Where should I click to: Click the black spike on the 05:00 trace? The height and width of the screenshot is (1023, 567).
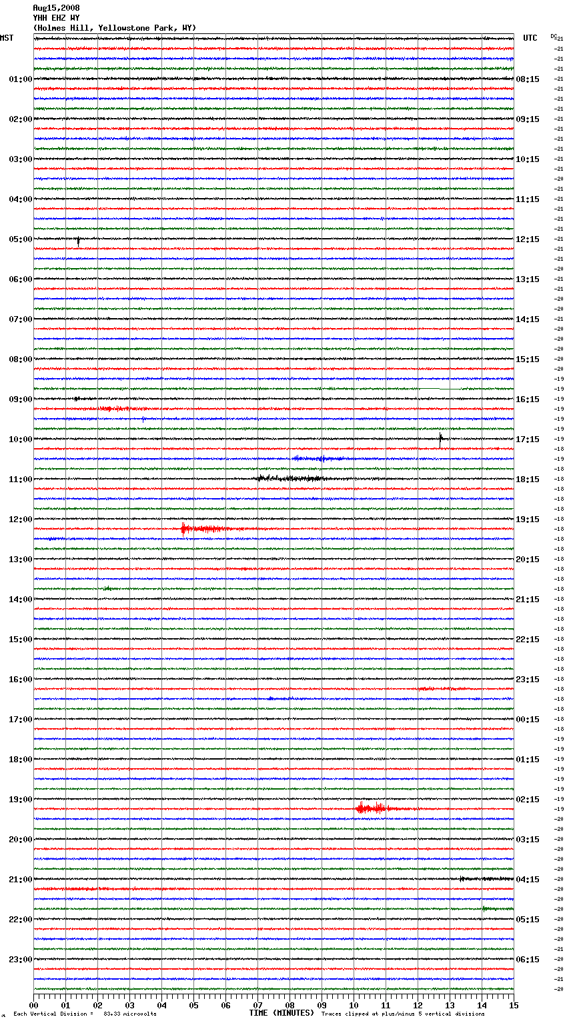tap(78, 241)
